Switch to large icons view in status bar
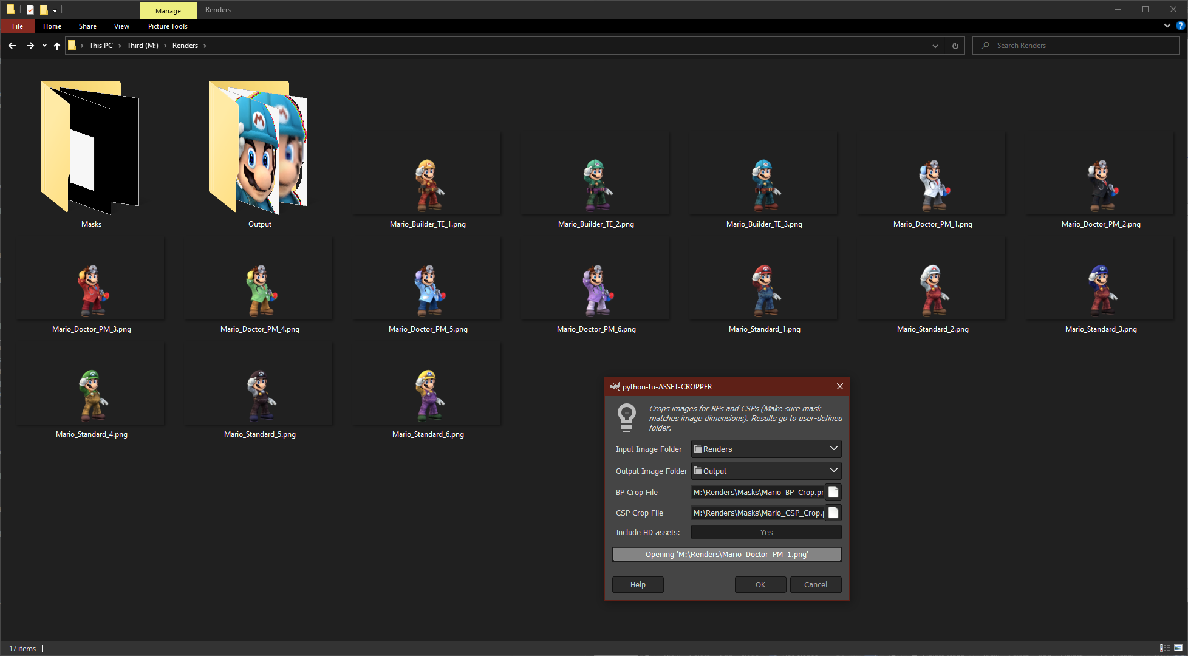The width and height of the screenshot is (1188, 656). tap(1178, 648)
